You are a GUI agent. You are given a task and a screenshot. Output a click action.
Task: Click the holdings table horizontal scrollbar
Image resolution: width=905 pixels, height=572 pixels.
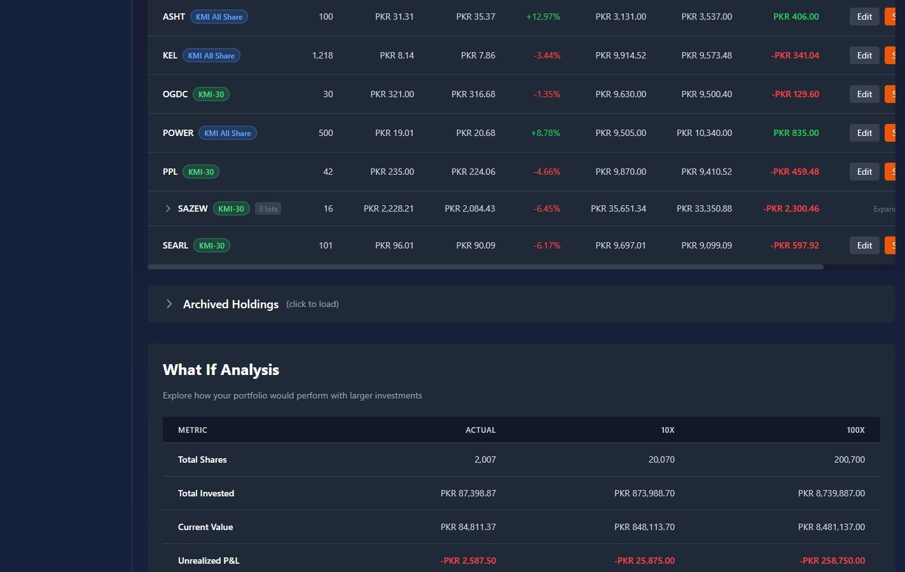click(485, 267)
